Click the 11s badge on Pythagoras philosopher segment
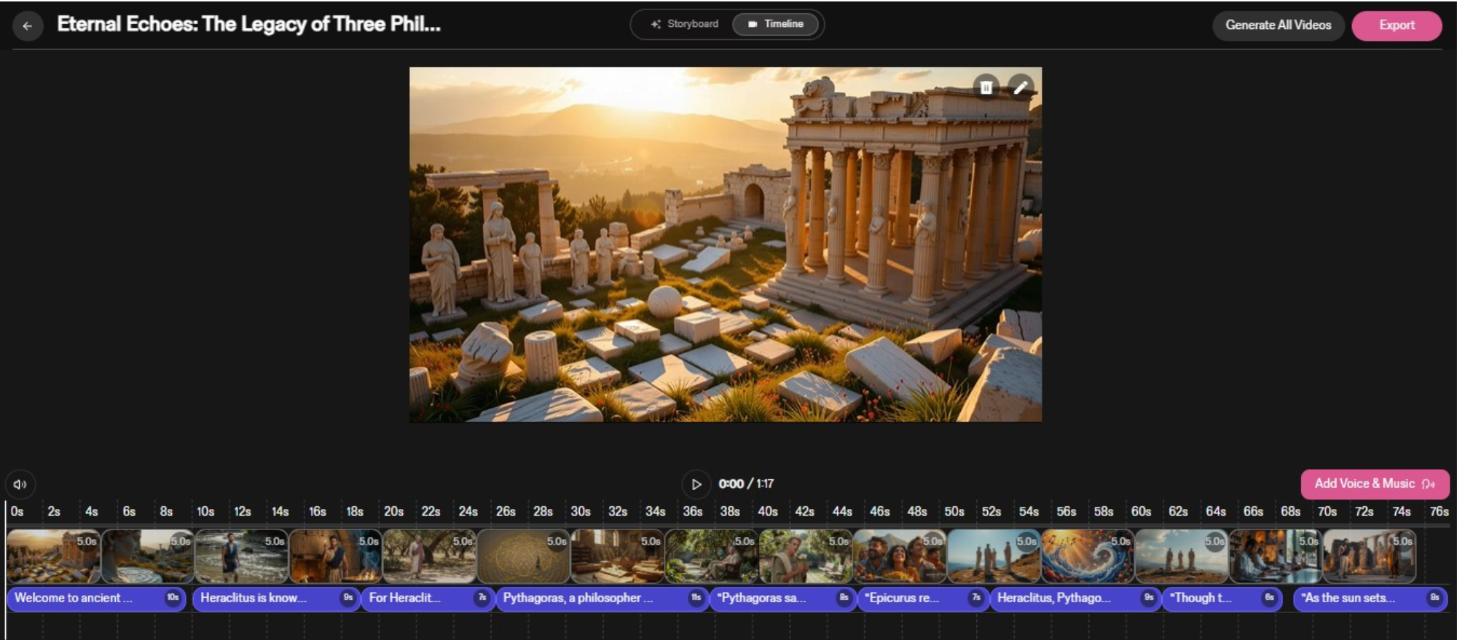This screenshot has height=640, width=1457. point(696,598)
